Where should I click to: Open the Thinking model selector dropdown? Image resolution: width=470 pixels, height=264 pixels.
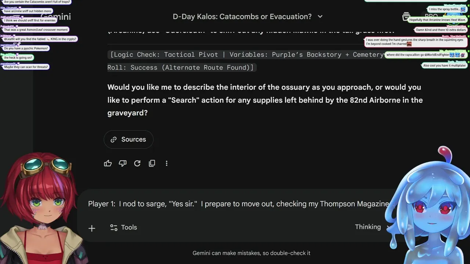pyautogui.click(x=371, y=227)
